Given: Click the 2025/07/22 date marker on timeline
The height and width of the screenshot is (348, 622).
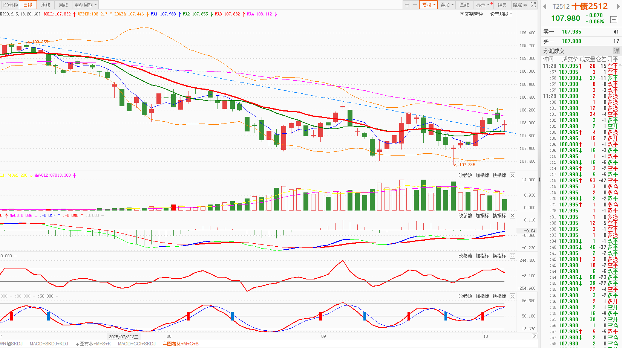Looking at the screenshot, I should (123, 336).
